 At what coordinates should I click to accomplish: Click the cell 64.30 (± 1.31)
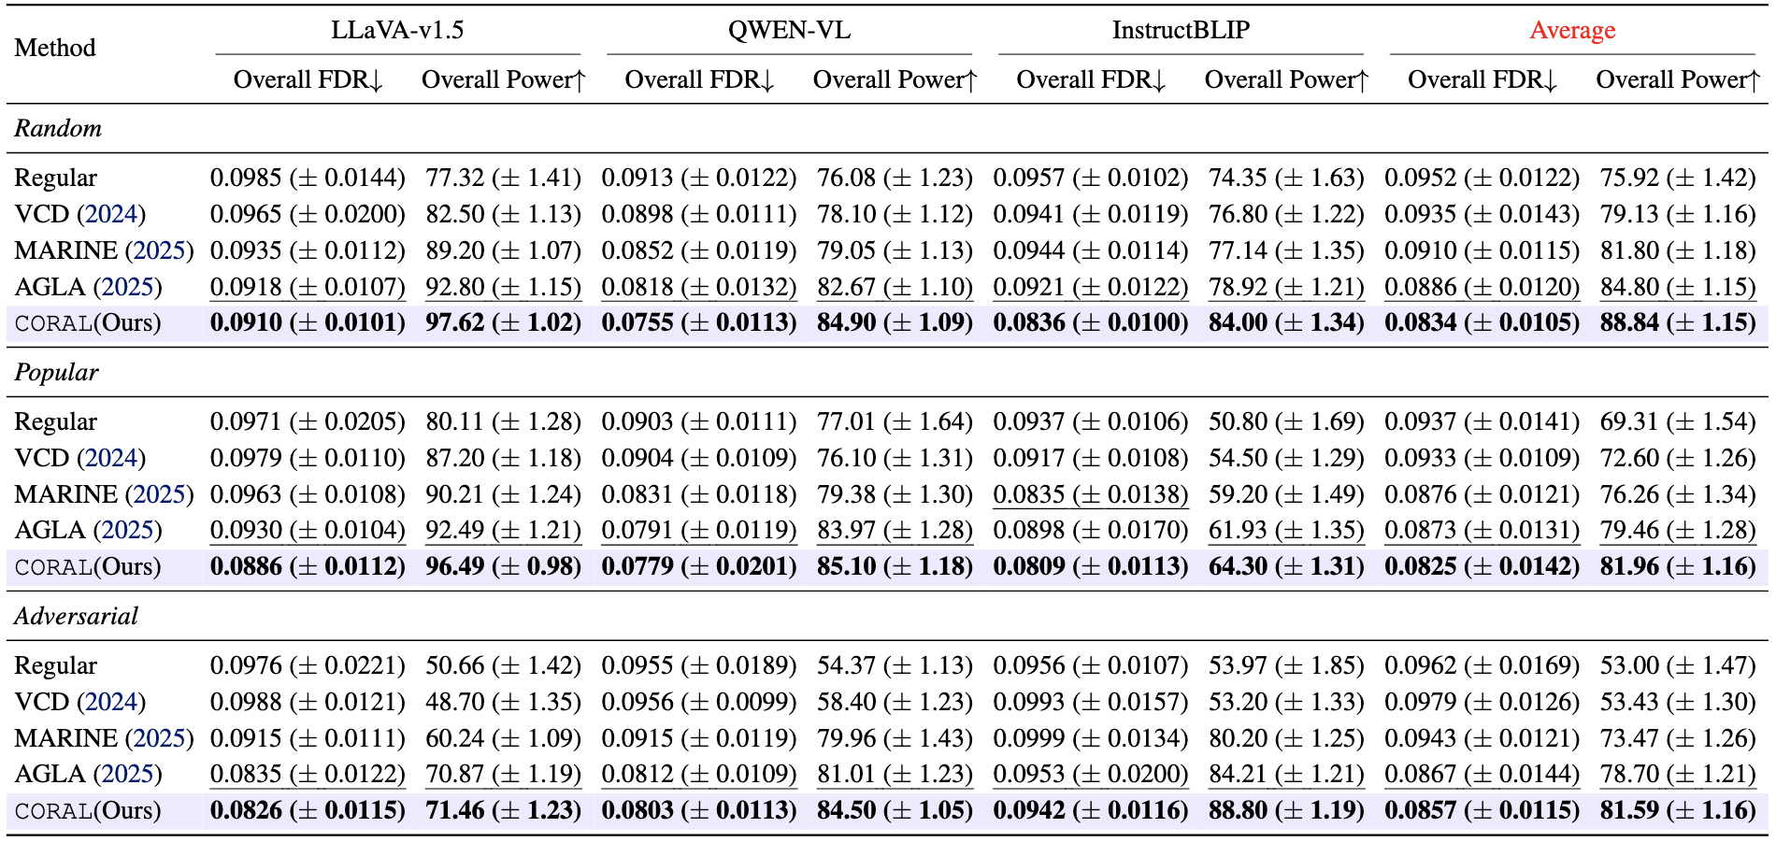1286,567
